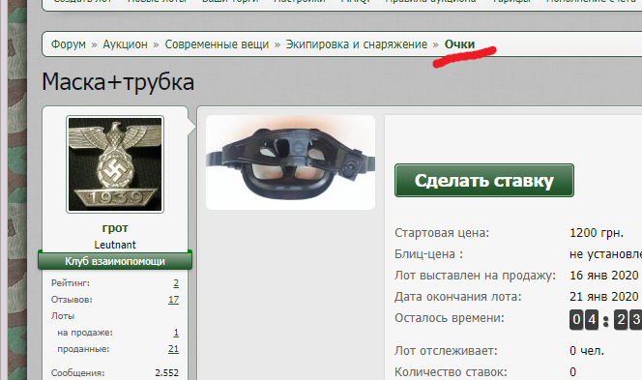
Task: View the 21 проданные lots link
Action: click(x=174, y=349)
